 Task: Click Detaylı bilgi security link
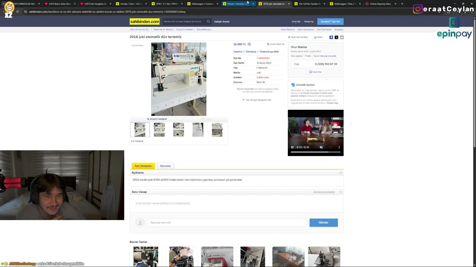click(x=332, y=103)
